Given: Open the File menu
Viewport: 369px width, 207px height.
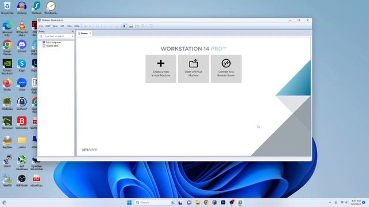Looking at the screenshot, I should pyautogui.click(x=41, y=26).
